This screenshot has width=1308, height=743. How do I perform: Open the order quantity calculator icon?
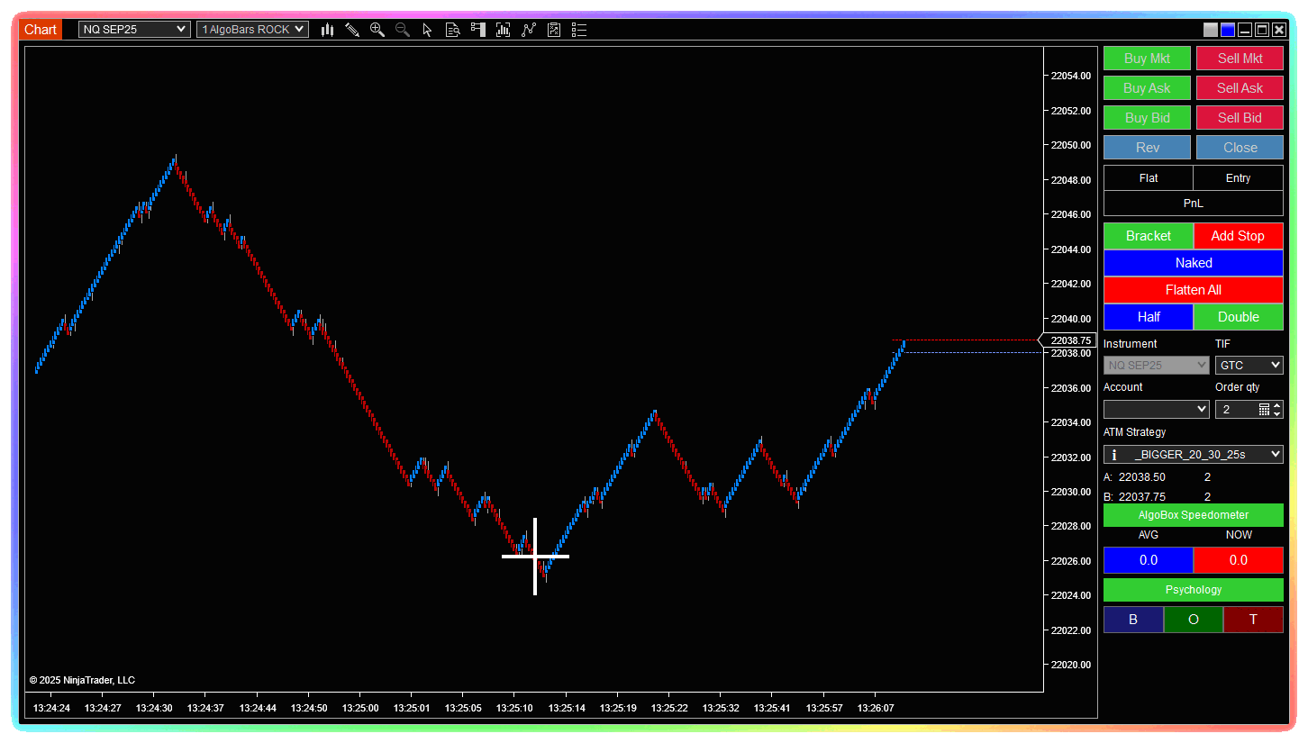(x=1264, y=410)
